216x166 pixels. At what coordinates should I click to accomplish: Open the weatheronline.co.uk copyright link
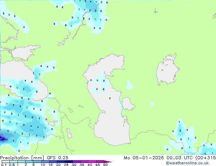(187, 163)
